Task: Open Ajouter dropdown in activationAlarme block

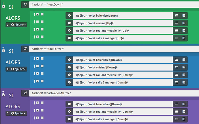Action: point(18,113)
